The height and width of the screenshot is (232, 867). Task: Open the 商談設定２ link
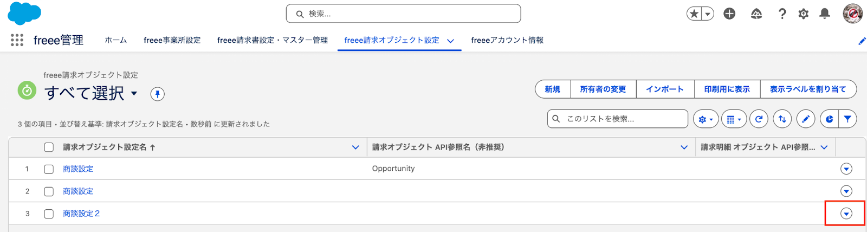pyautogui.click(x=81, y=214)
